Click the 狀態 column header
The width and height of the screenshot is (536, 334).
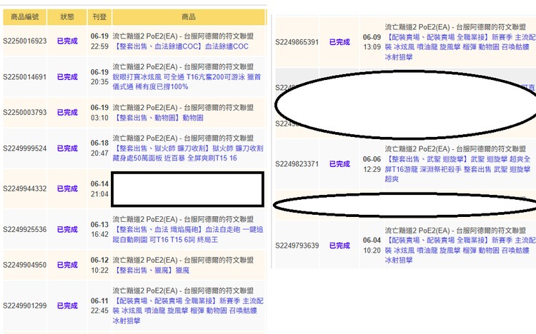click(67, 16)
